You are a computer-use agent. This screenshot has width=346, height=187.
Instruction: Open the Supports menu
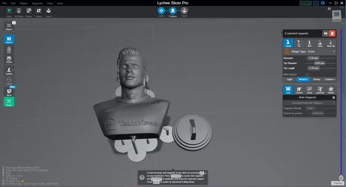coord(37,3)
